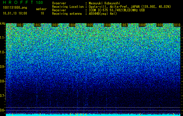Click the 'Ovserver' field label
Image resolution: width=183 pixels, height=116 pixels.
pos(59,3)
